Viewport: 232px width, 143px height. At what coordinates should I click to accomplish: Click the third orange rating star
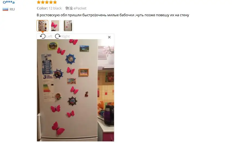(47, 2)
